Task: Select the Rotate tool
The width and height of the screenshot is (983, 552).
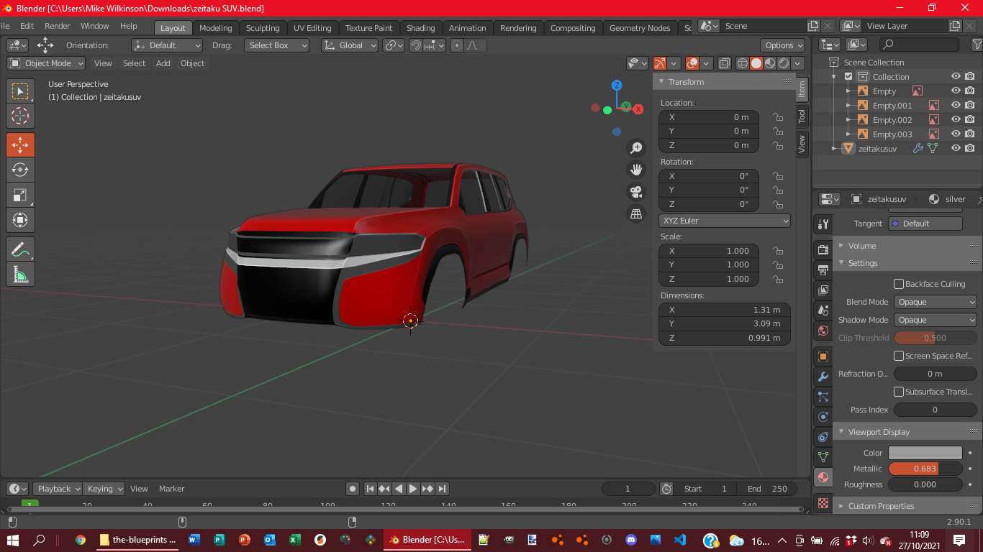Action: click(20, 170)
